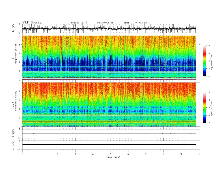Image resolution: width=224 pixels, height=173 pixels.
Task: Click time axis tick label "1"
Action: (40, 154)
